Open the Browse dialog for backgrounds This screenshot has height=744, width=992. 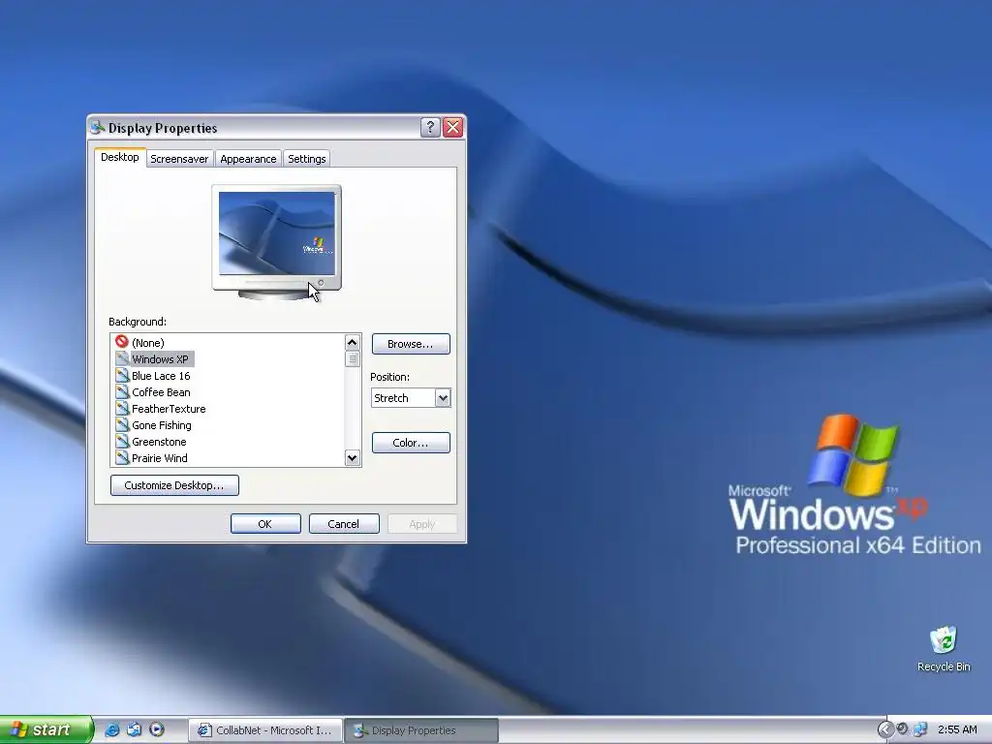[411, 344]
